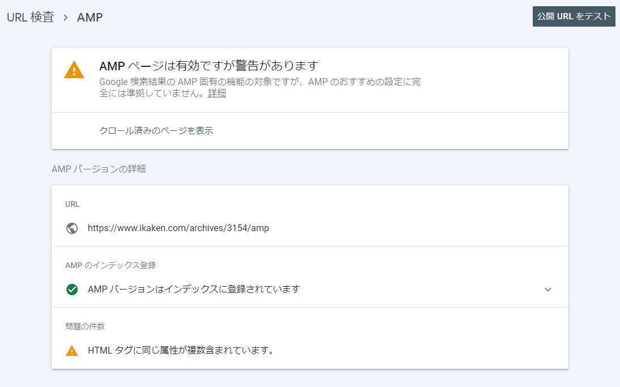Image resolution: width=620 pixels, height=387 pixels.
Task: Click the globe icon beside the URL
Action: pyautogui.click(x=72, y=228)
